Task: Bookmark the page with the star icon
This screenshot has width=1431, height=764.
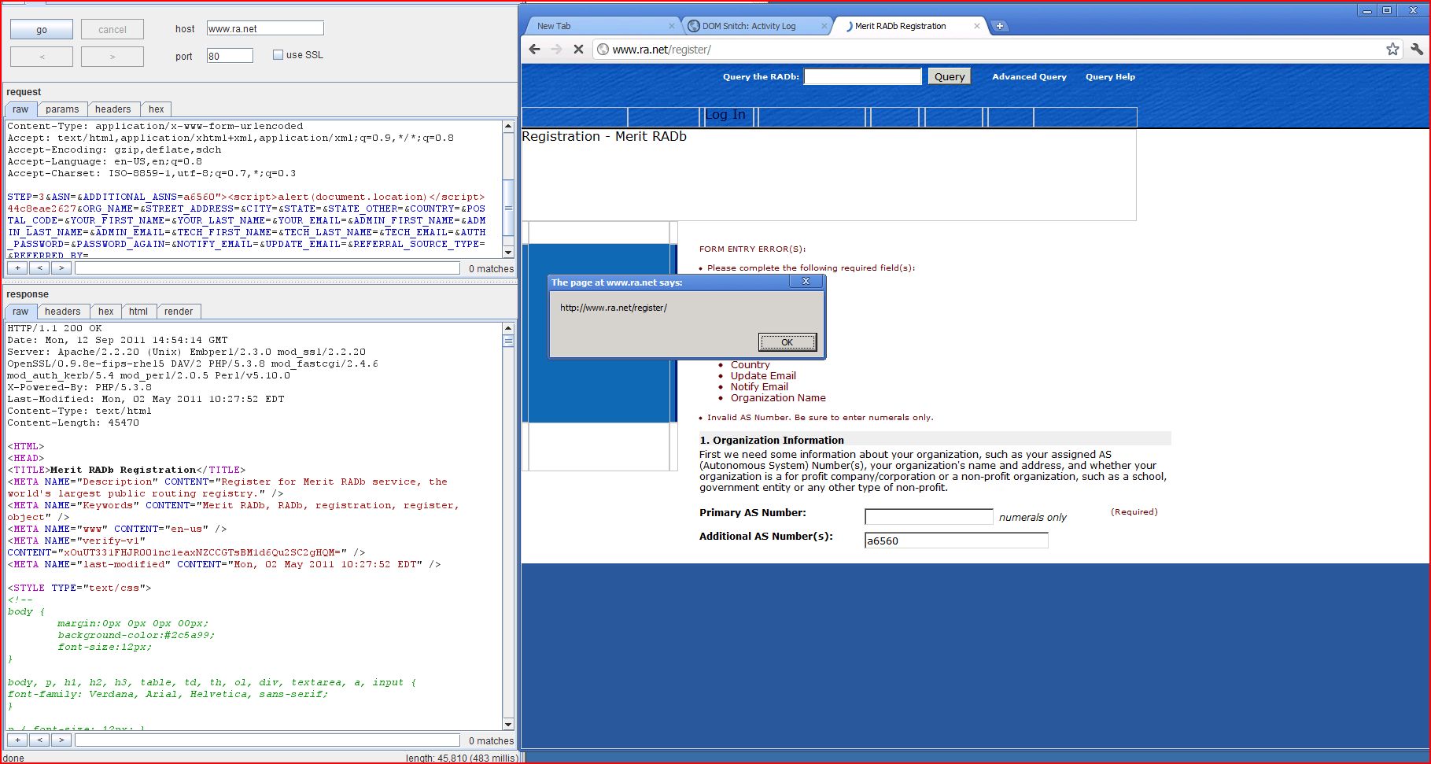Action: (x=1392, y=49)
